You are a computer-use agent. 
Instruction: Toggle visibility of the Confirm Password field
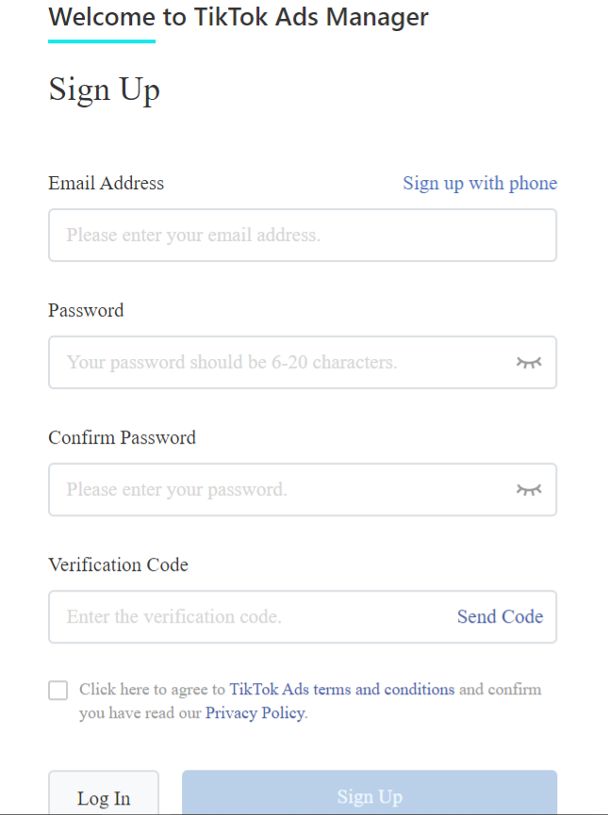point(529,490)
